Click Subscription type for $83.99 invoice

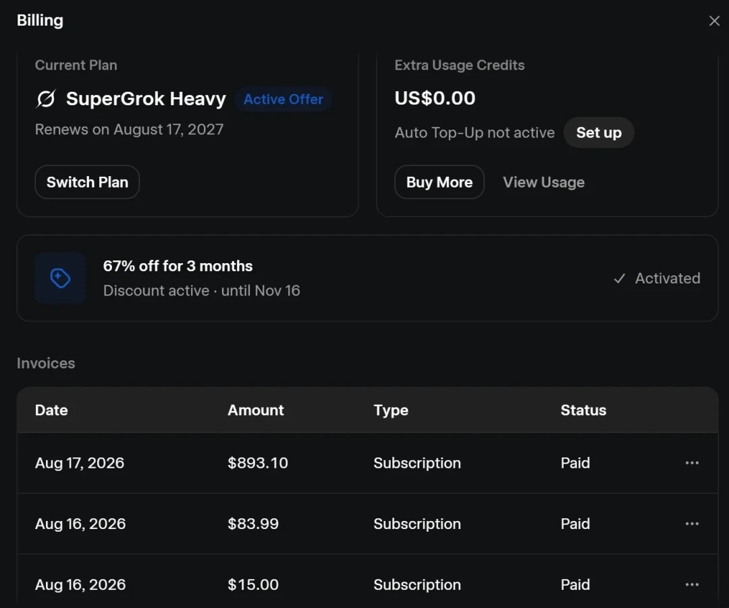[x=417, y=524]
